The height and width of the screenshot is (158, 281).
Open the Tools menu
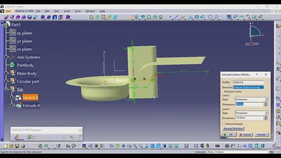coord(78,11)
